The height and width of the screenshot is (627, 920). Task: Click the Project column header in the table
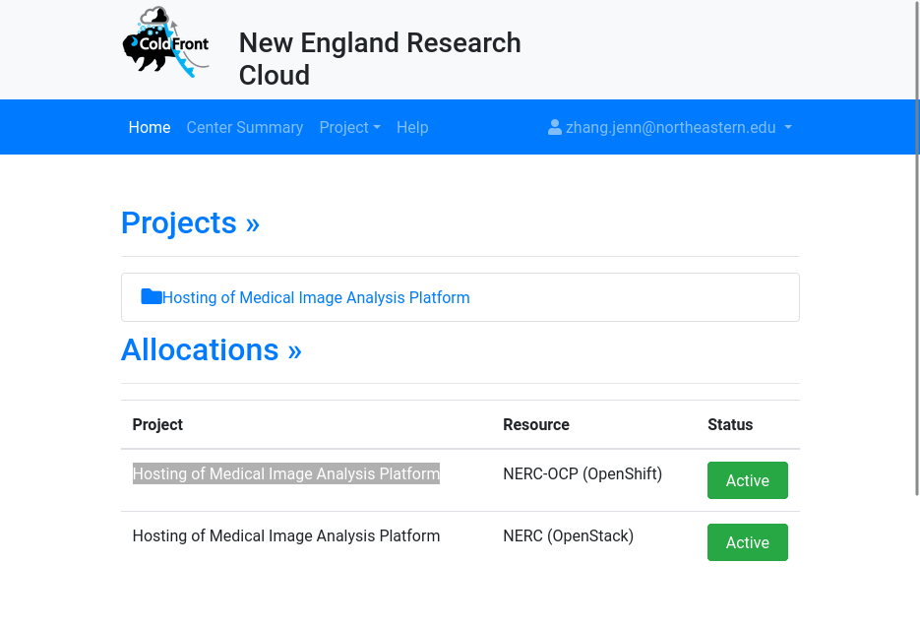[157, 424]
